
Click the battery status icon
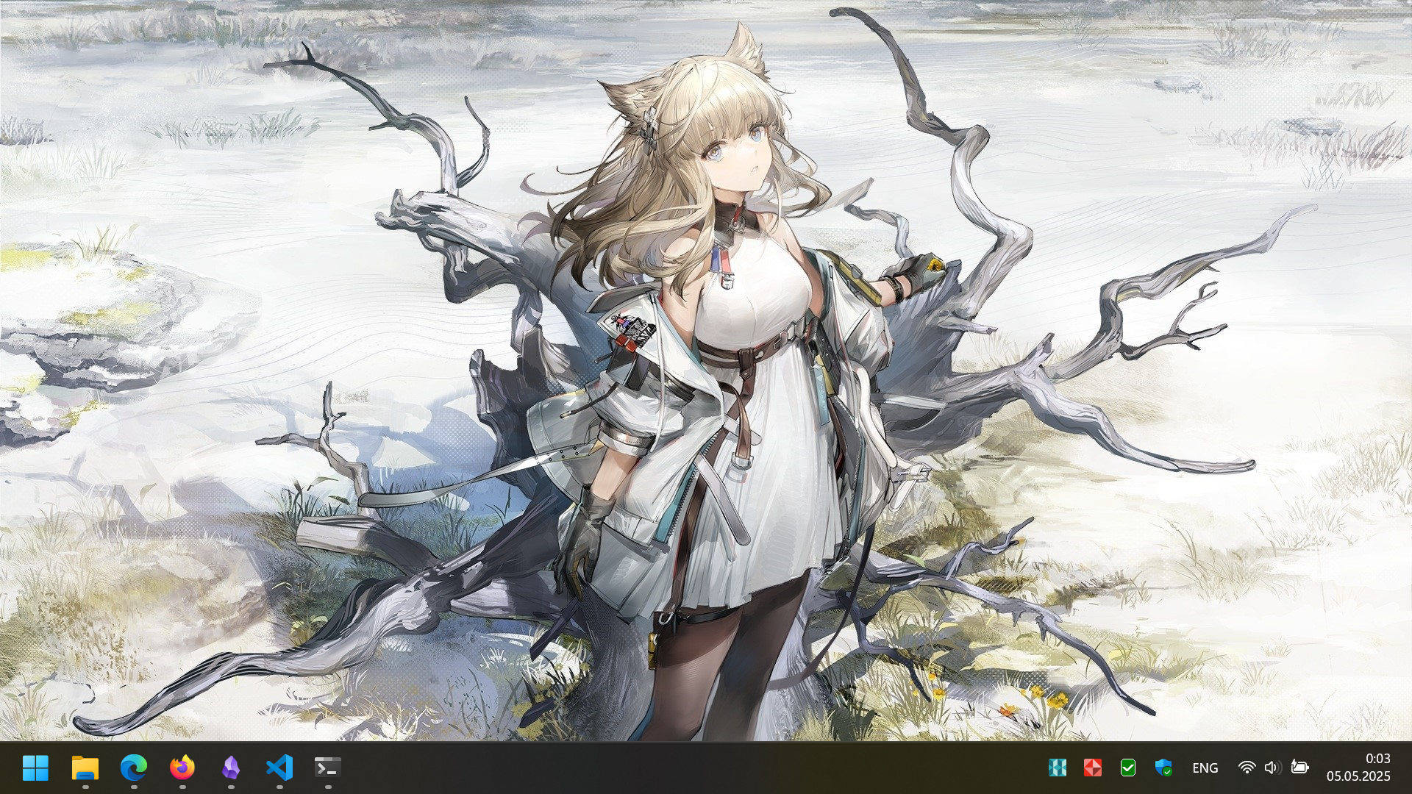click(x=1299, y=768)
